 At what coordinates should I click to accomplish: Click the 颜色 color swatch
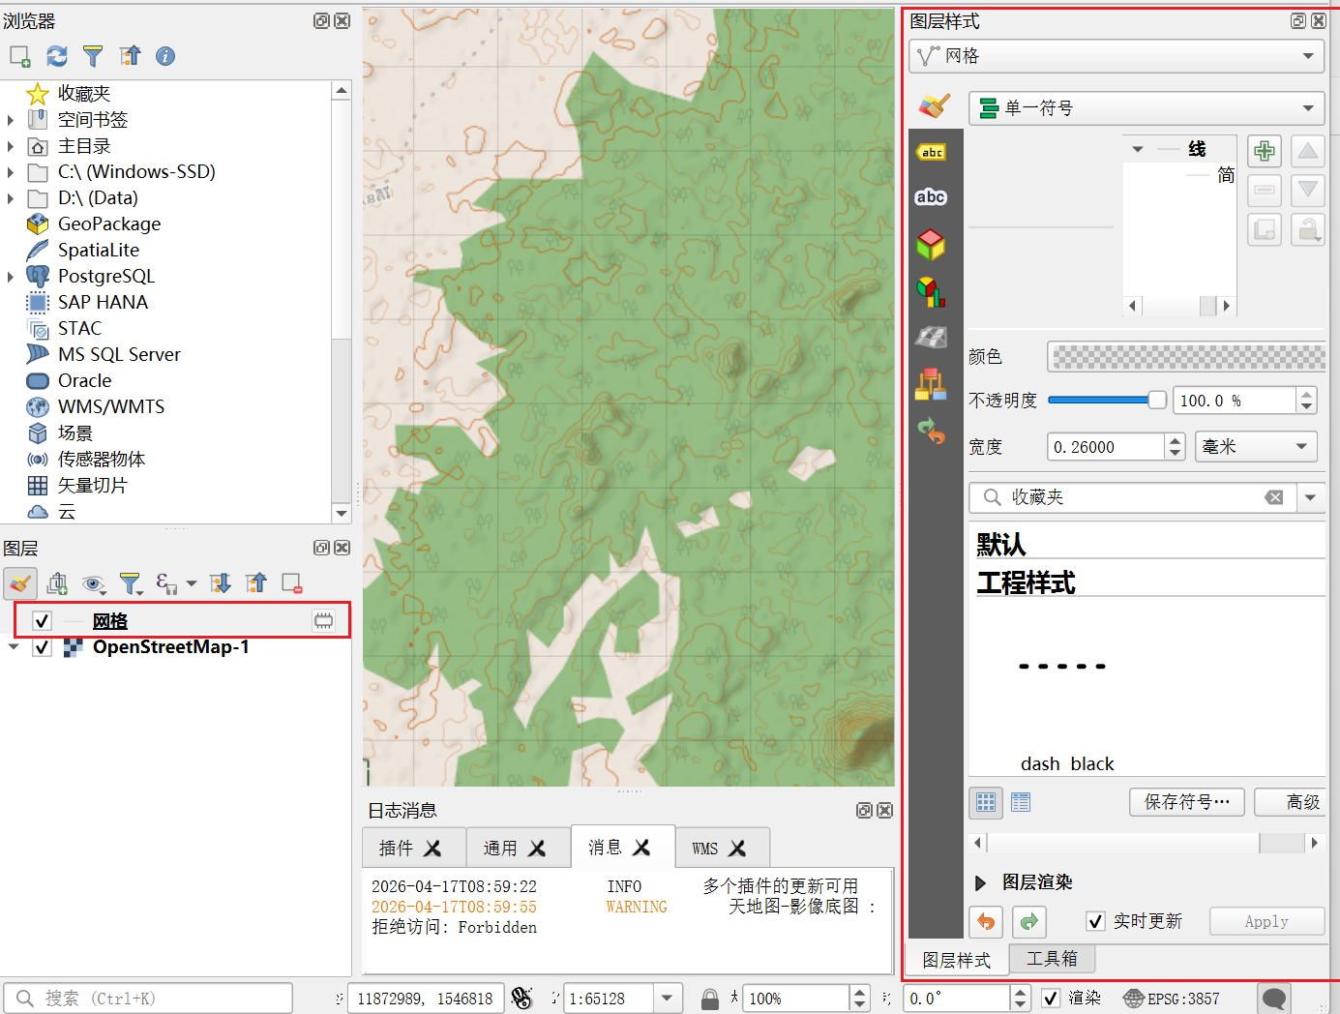1186,357
